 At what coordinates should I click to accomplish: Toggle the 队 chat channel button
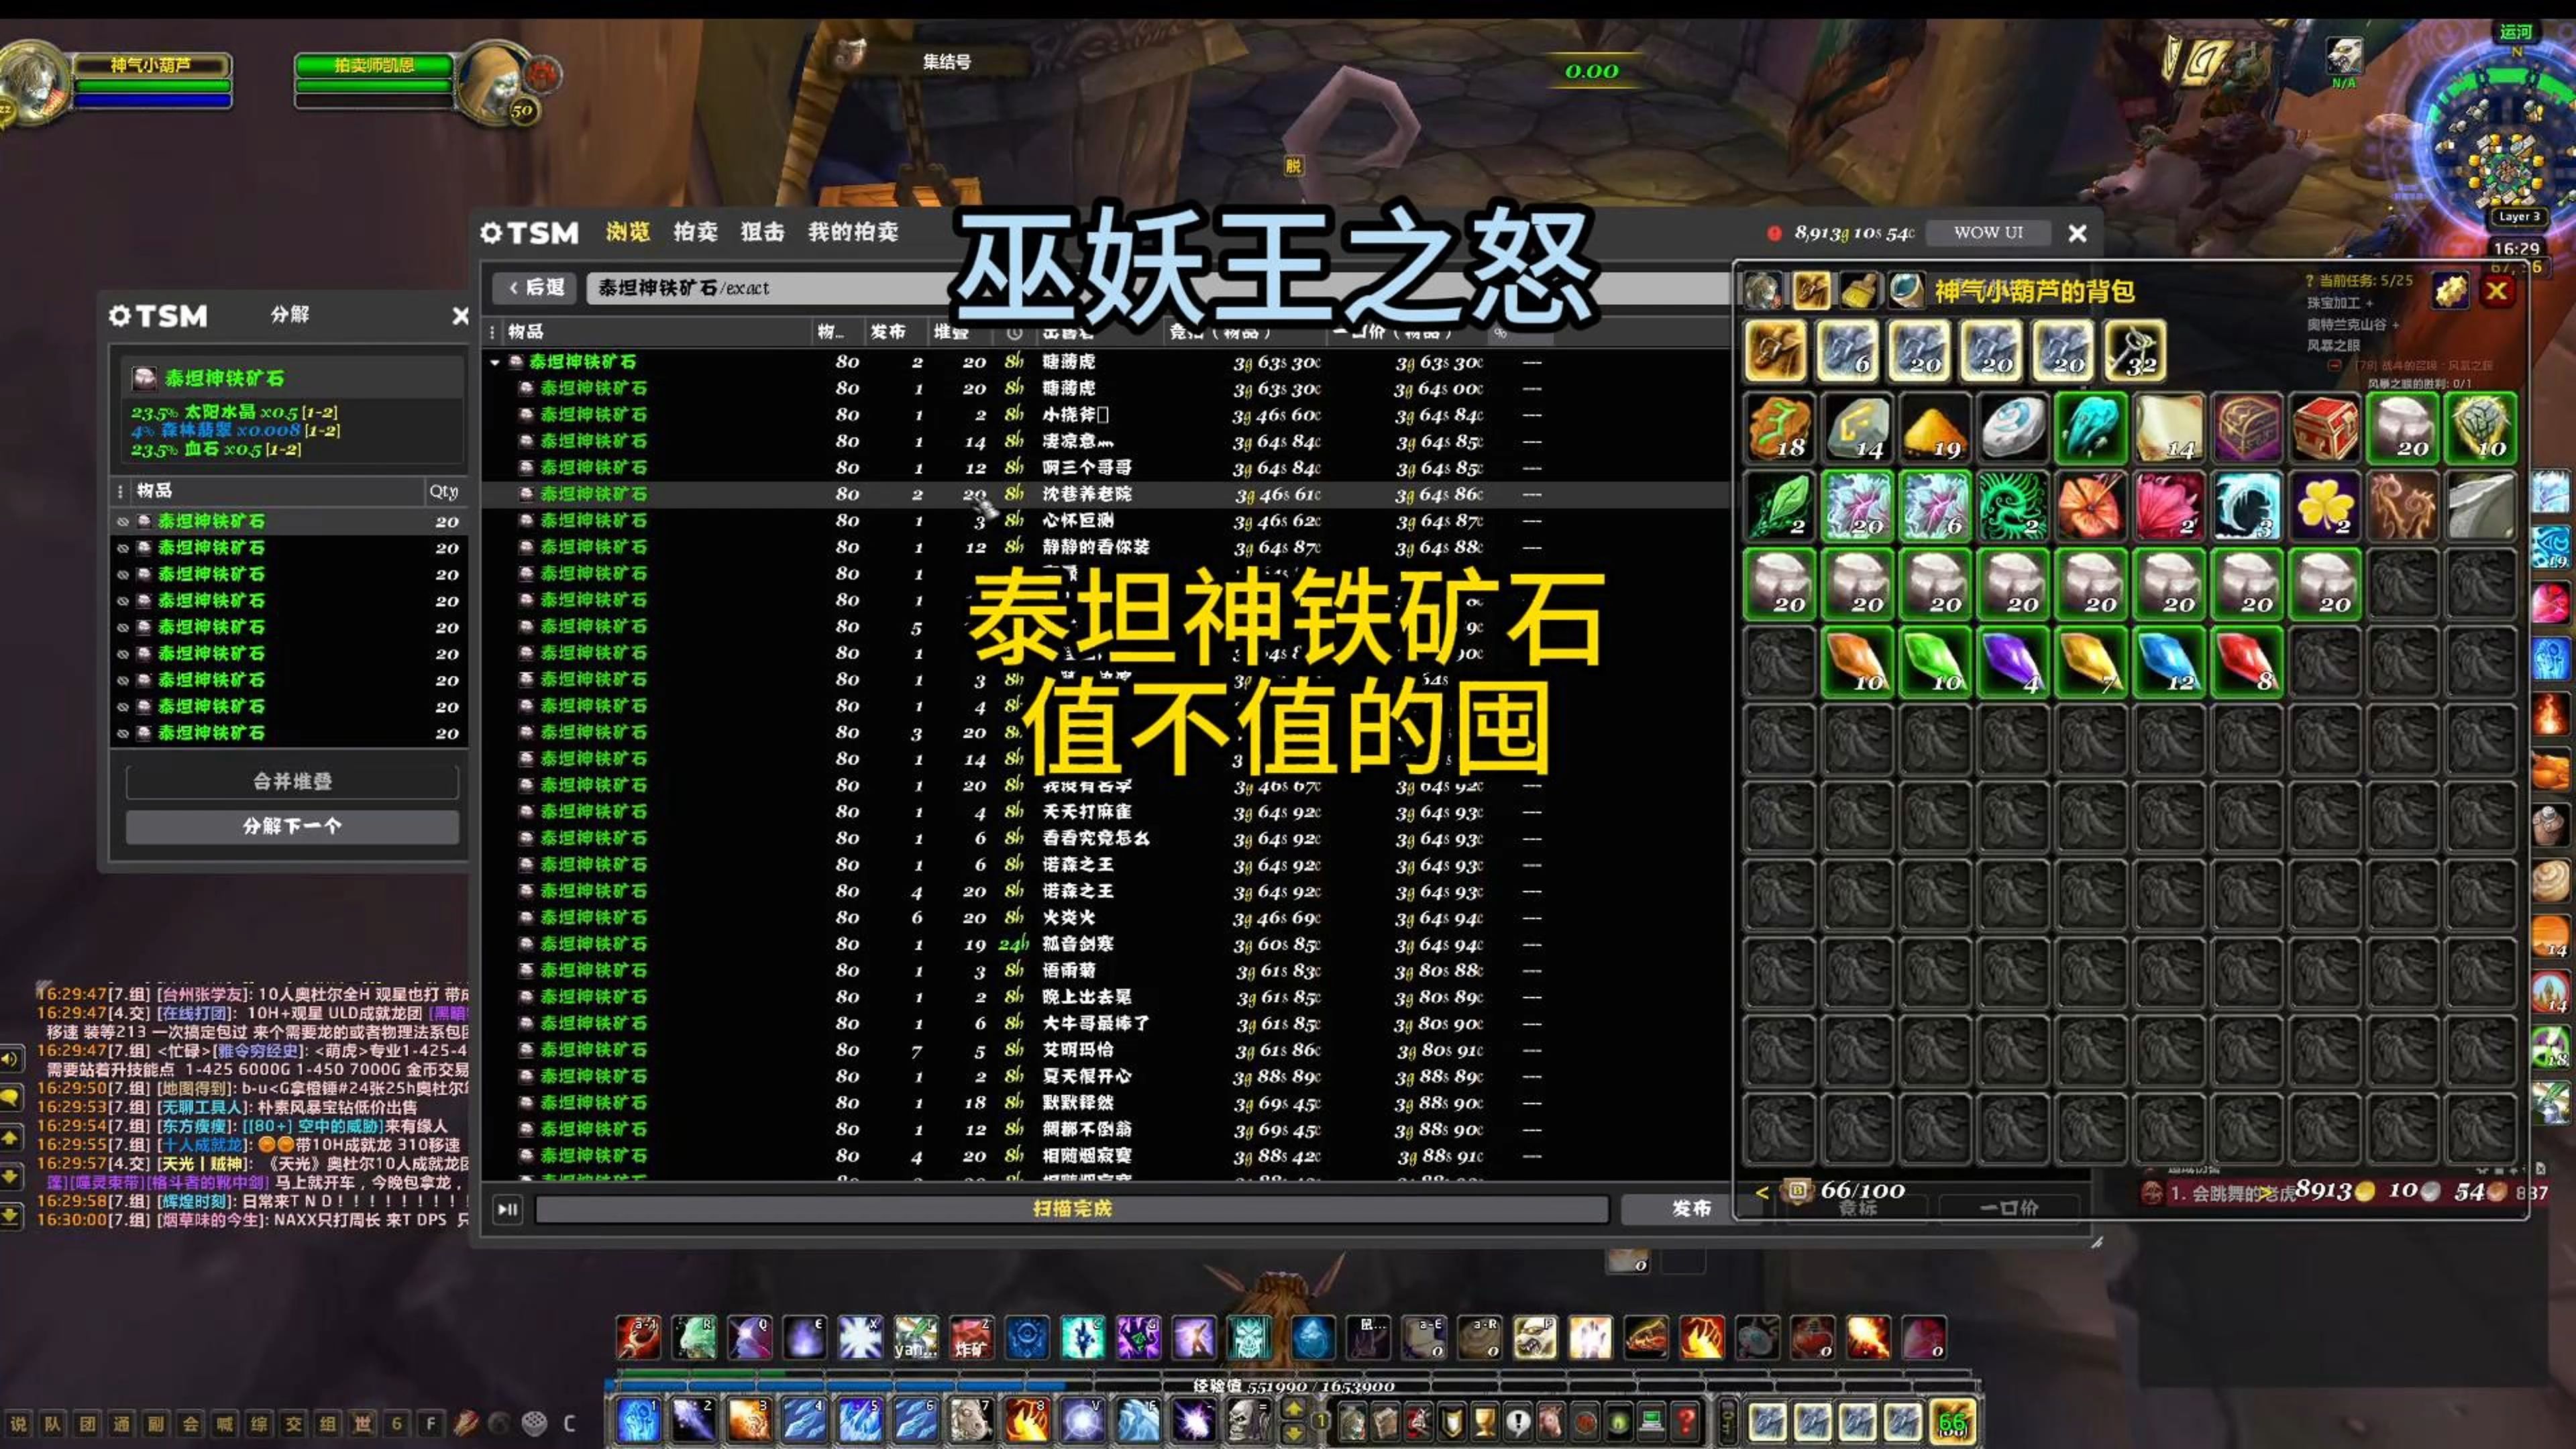coord(53,1423)
